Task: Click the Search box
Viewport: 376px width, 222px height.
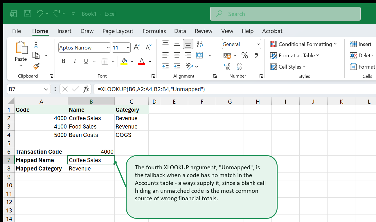Action: [x=285, y=14]
